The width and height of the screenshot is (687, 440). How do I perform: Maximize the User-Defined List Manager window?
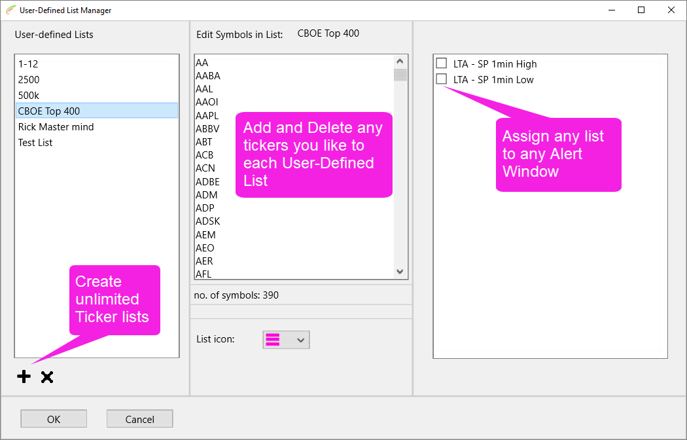641,10
